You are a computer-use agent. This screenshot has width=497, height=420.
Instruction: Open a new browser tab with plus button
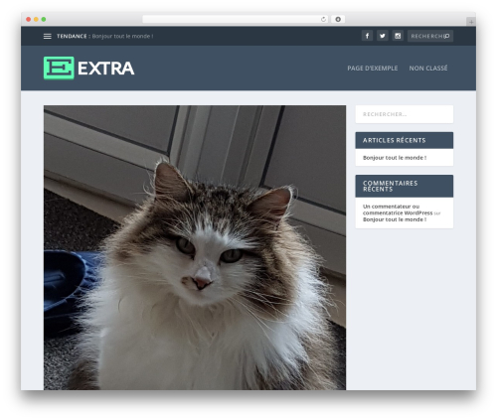[x=471, y=22]
